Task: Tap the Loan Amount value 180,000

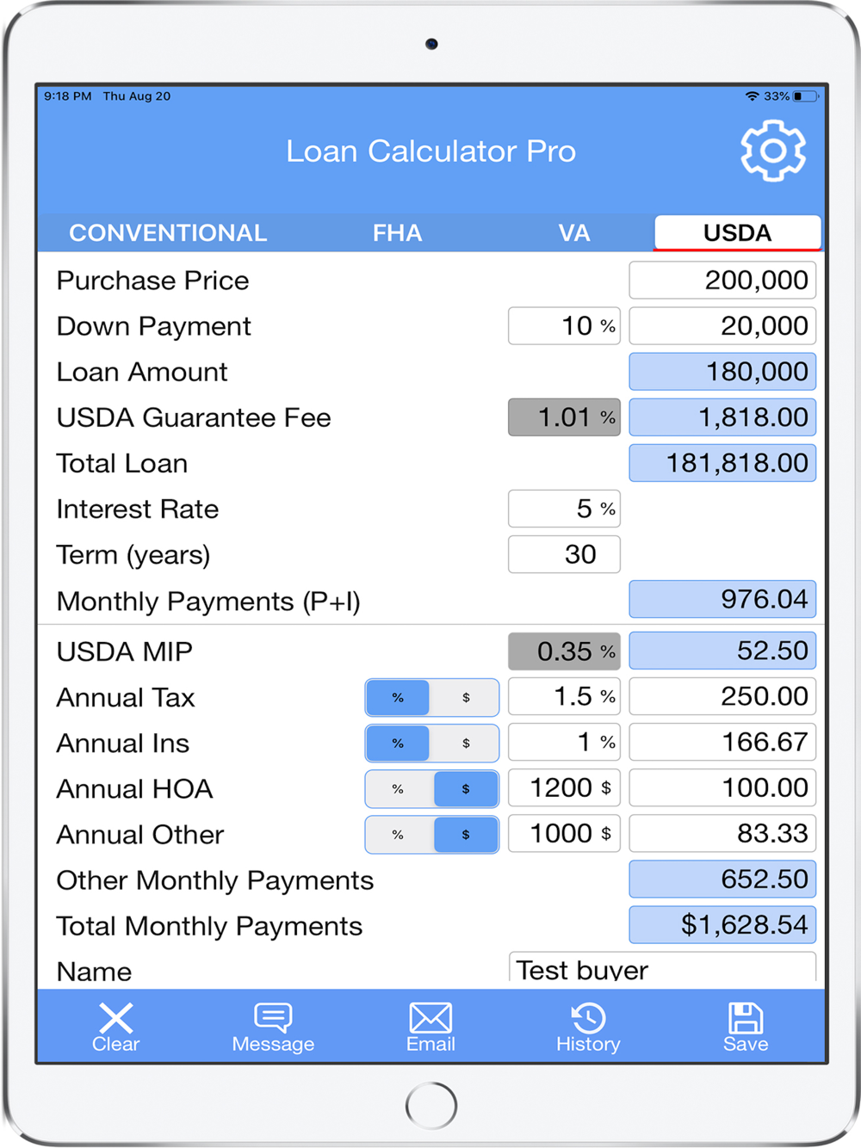Action: [x=722, y=372]
